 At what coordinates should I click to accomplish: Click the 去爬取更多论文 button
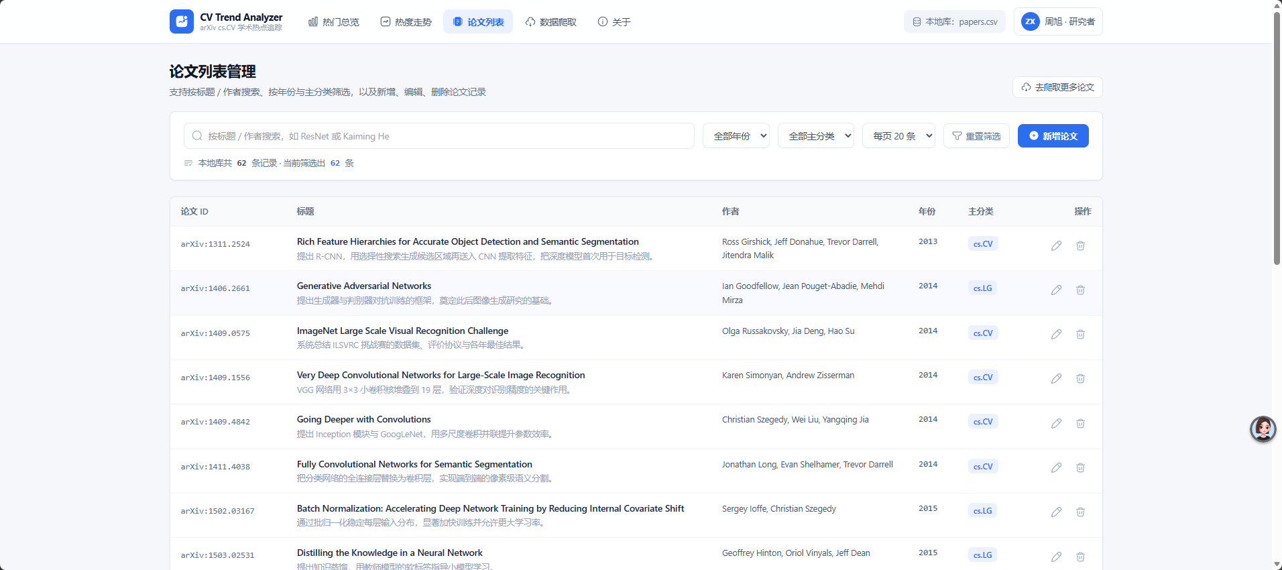(x=1057, y=87)
